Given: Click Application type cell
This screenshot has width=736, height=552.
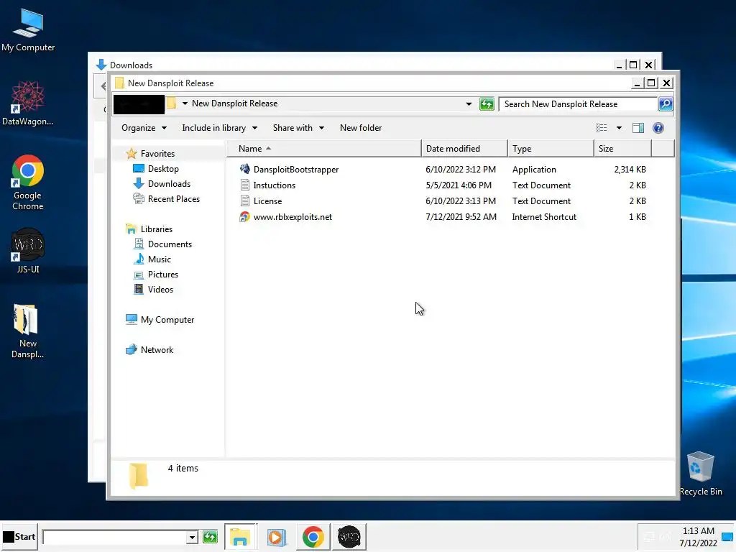Looking at the screenshot, I should pyautogui.click(x=534, y=170).
